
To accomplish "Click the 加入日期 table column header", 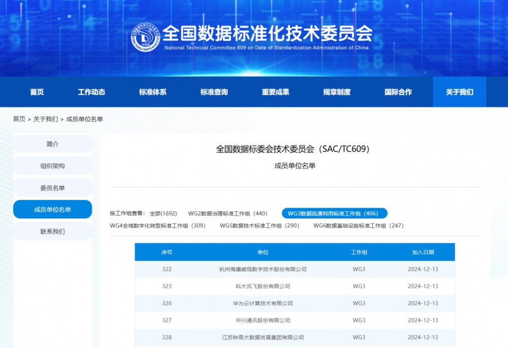I will coord(423,252).
